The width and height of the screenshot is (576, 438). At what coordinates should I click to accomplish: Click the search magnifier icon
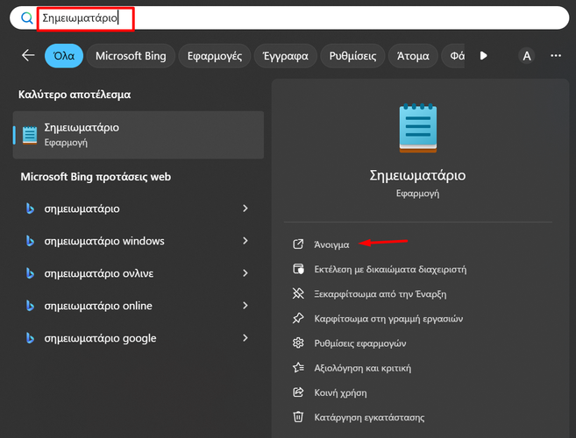coord(27,18)
